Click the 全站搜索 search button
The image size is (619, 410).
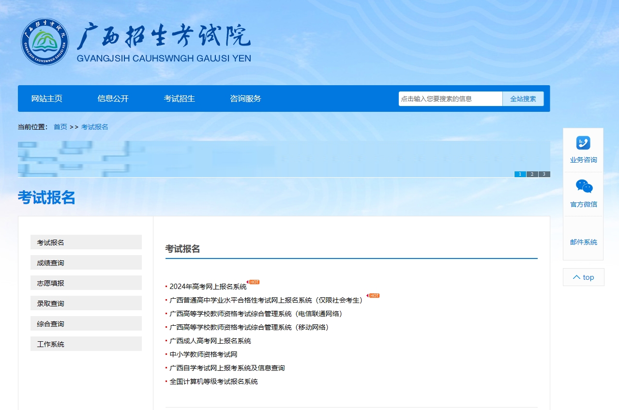[x=523, y=99]
